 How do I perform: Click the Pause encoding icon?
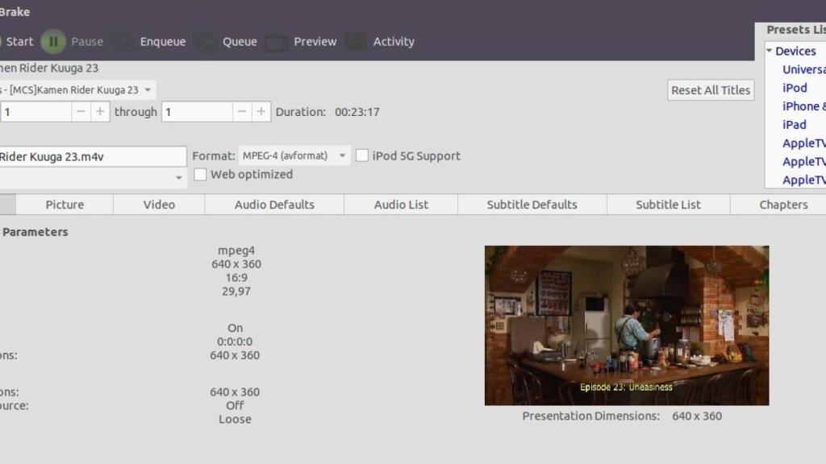pos(53,42)
